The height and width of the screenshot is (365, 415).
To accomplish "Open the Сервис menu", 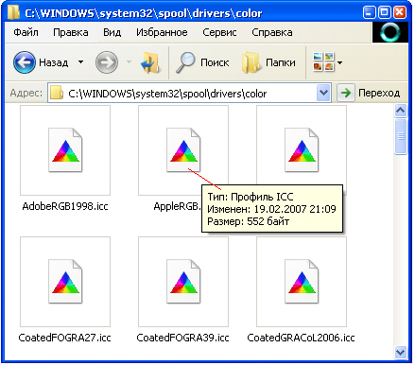I will [219, 32].
